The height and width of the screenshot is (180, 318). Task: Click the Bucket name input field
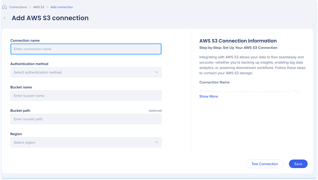click(86, 96)
